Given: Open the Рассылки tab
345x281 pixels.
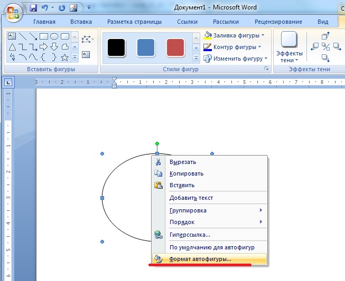Looking at the screenshot, I should [226, 22].
